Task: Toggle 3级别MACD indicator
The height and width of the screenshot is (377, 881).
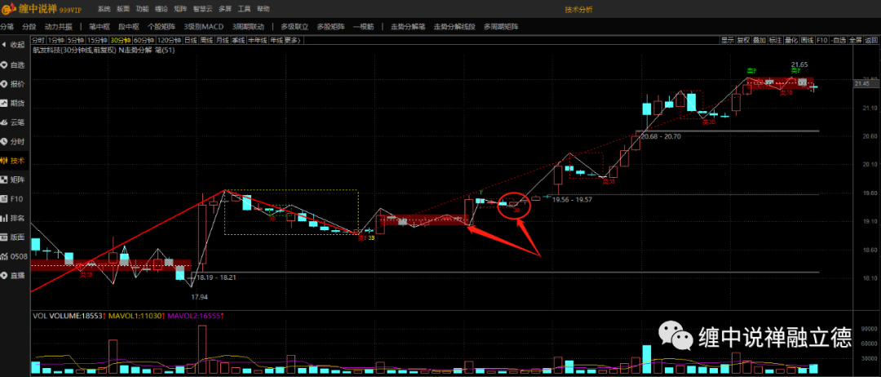Action: tap(203, 26)
